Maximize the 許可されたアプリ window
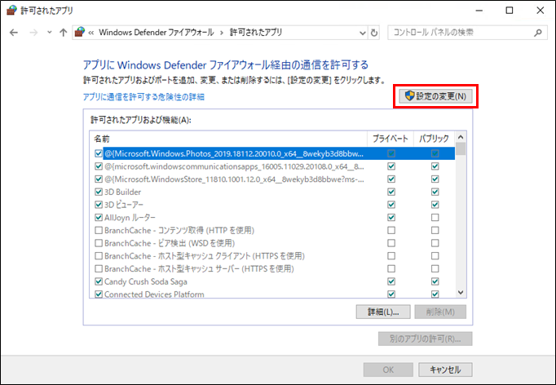The height and width of the screenshot is (385, 556). pos(510,11)
